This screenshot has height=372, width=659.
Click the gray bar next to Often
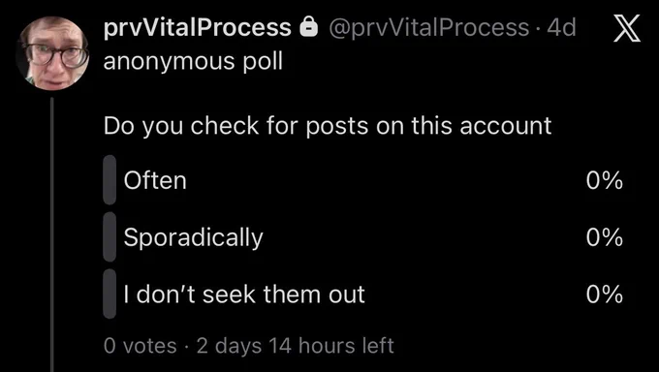[x=110, y=180]
